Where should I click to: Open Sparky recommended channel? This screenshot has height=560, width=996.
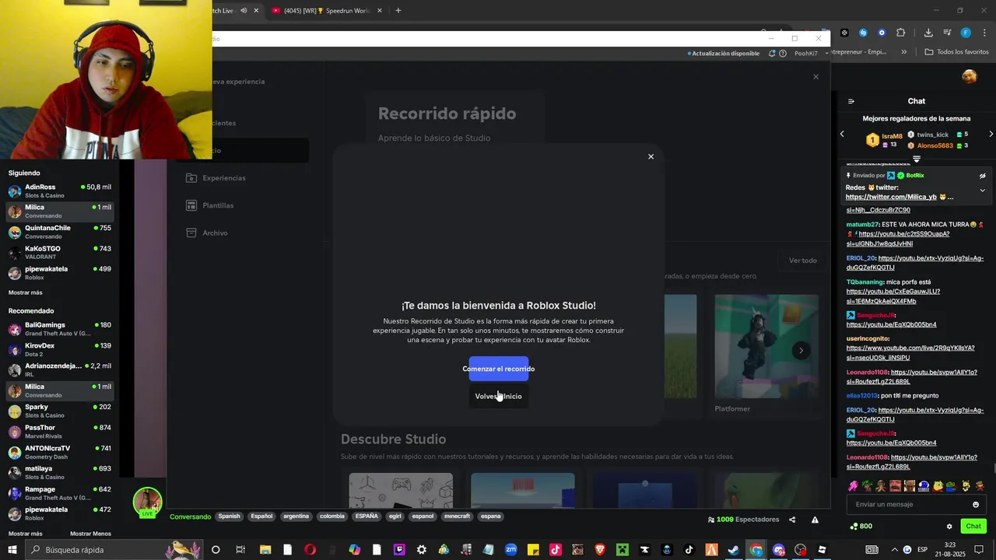59,411
